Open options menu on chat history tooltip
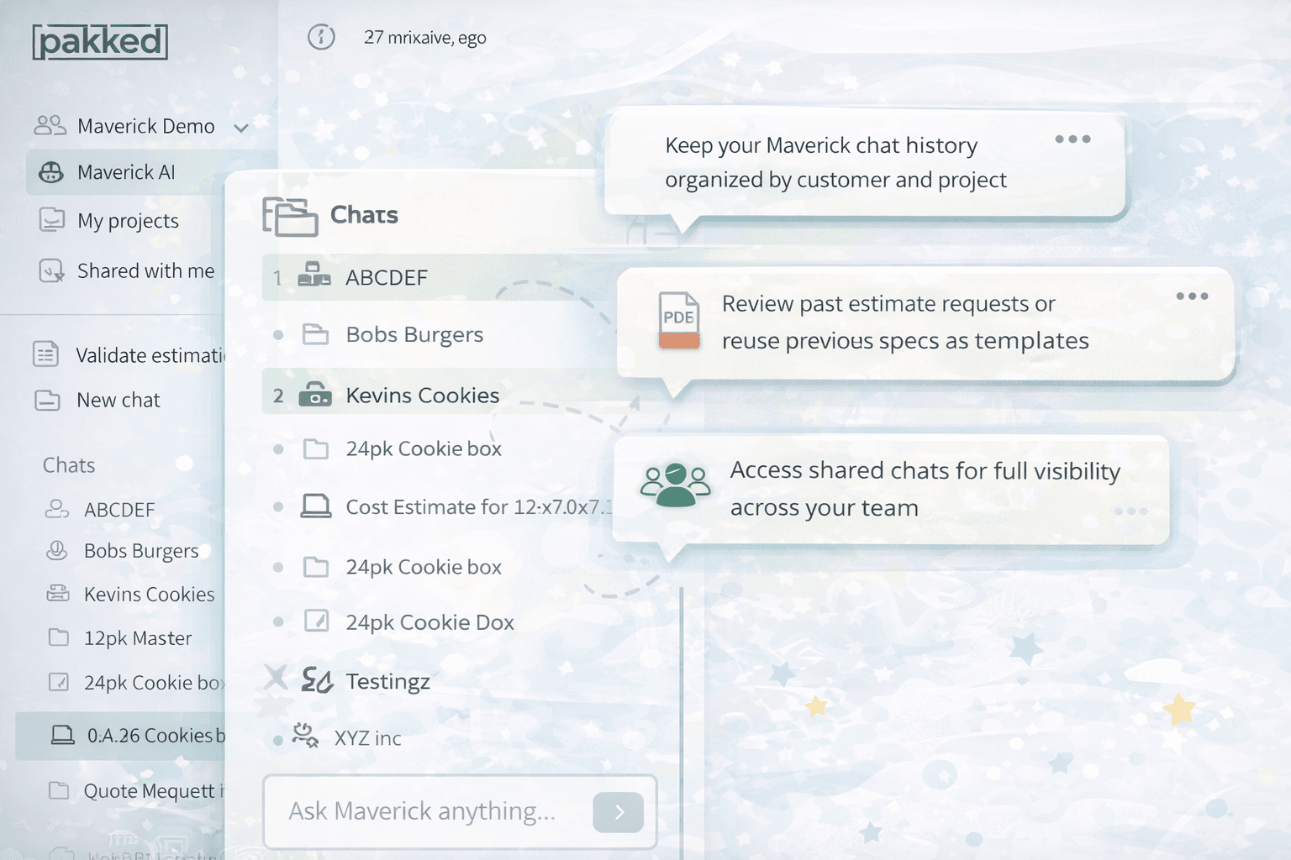 point(1072,139)
